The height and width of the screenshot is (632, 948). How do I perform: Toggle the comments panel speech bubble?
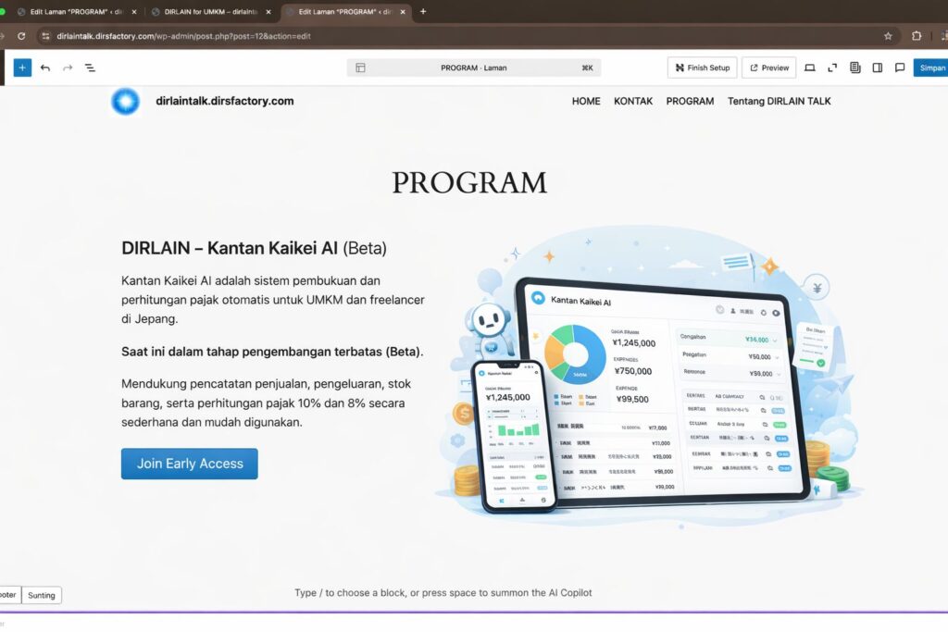(x=899, y=68)
